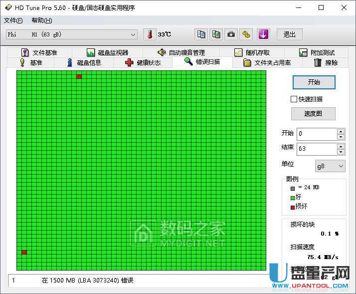Viewport: 356px width, 294px height.
Task: Open the 帮助(H) menu
Action: 42,20
